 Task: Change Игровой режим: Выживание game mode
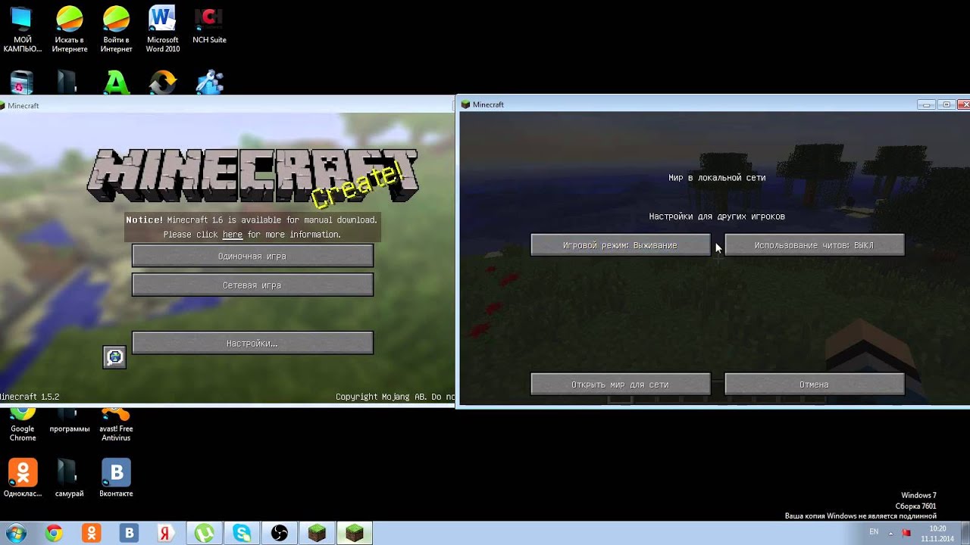[x=621, y=245]
